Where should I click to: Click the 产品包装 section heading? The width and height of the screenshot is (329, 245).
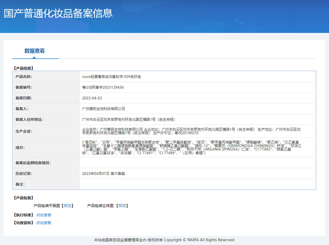point(24,198)
